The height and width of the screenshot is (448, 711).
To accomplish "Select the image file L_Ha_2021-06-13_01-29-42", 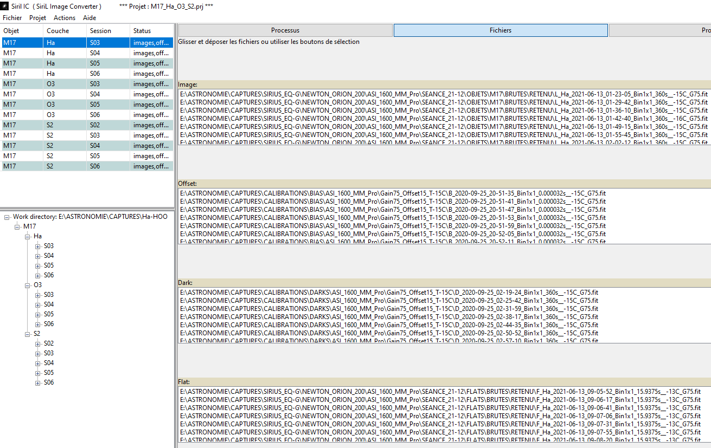I will (x=444, y=102).
